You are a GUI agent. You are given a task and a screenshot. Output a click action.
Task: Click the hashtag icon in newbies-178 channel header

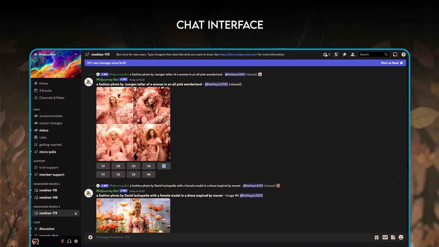coord(88,55)
